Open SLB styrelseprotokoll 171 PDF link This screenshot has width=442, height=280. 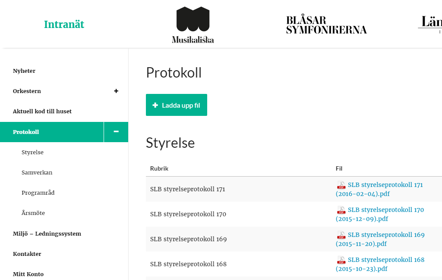click(380, 190)
